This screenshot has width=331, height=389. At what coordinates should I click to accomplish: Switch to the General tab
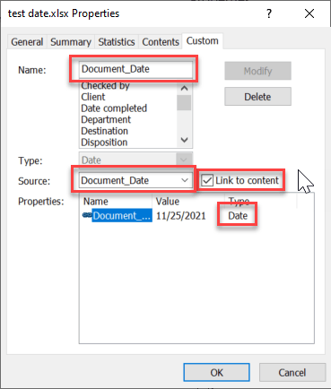(x=27, y=42)
